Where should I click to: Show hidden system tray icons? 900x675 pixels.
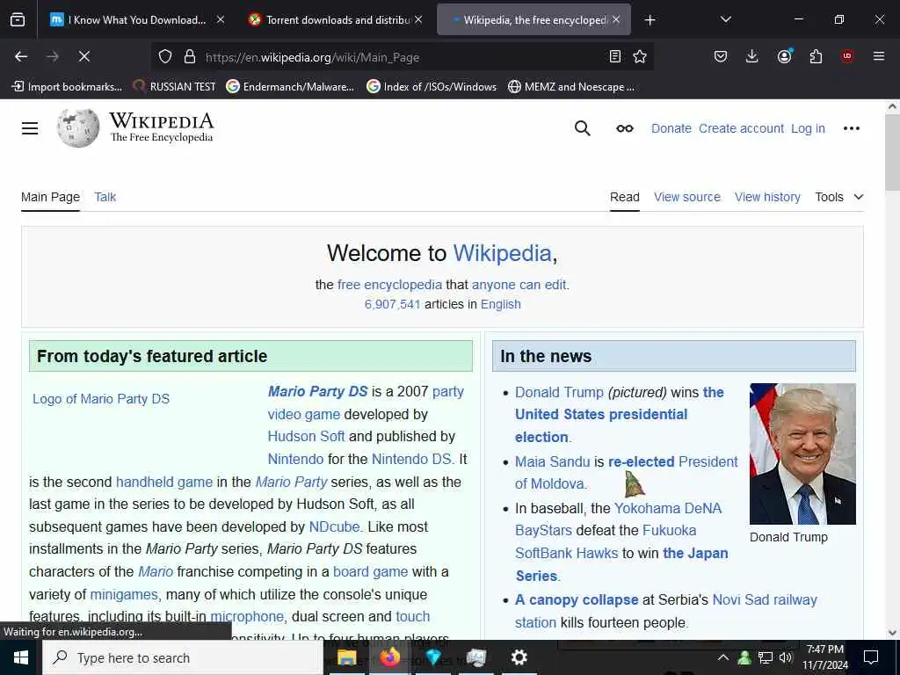[x=723, y=657]
